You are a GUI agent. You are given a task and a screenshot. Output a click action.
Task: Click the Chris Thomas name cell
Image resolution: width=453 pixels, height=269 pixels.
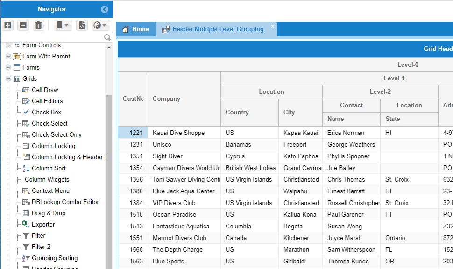point(351,179)
